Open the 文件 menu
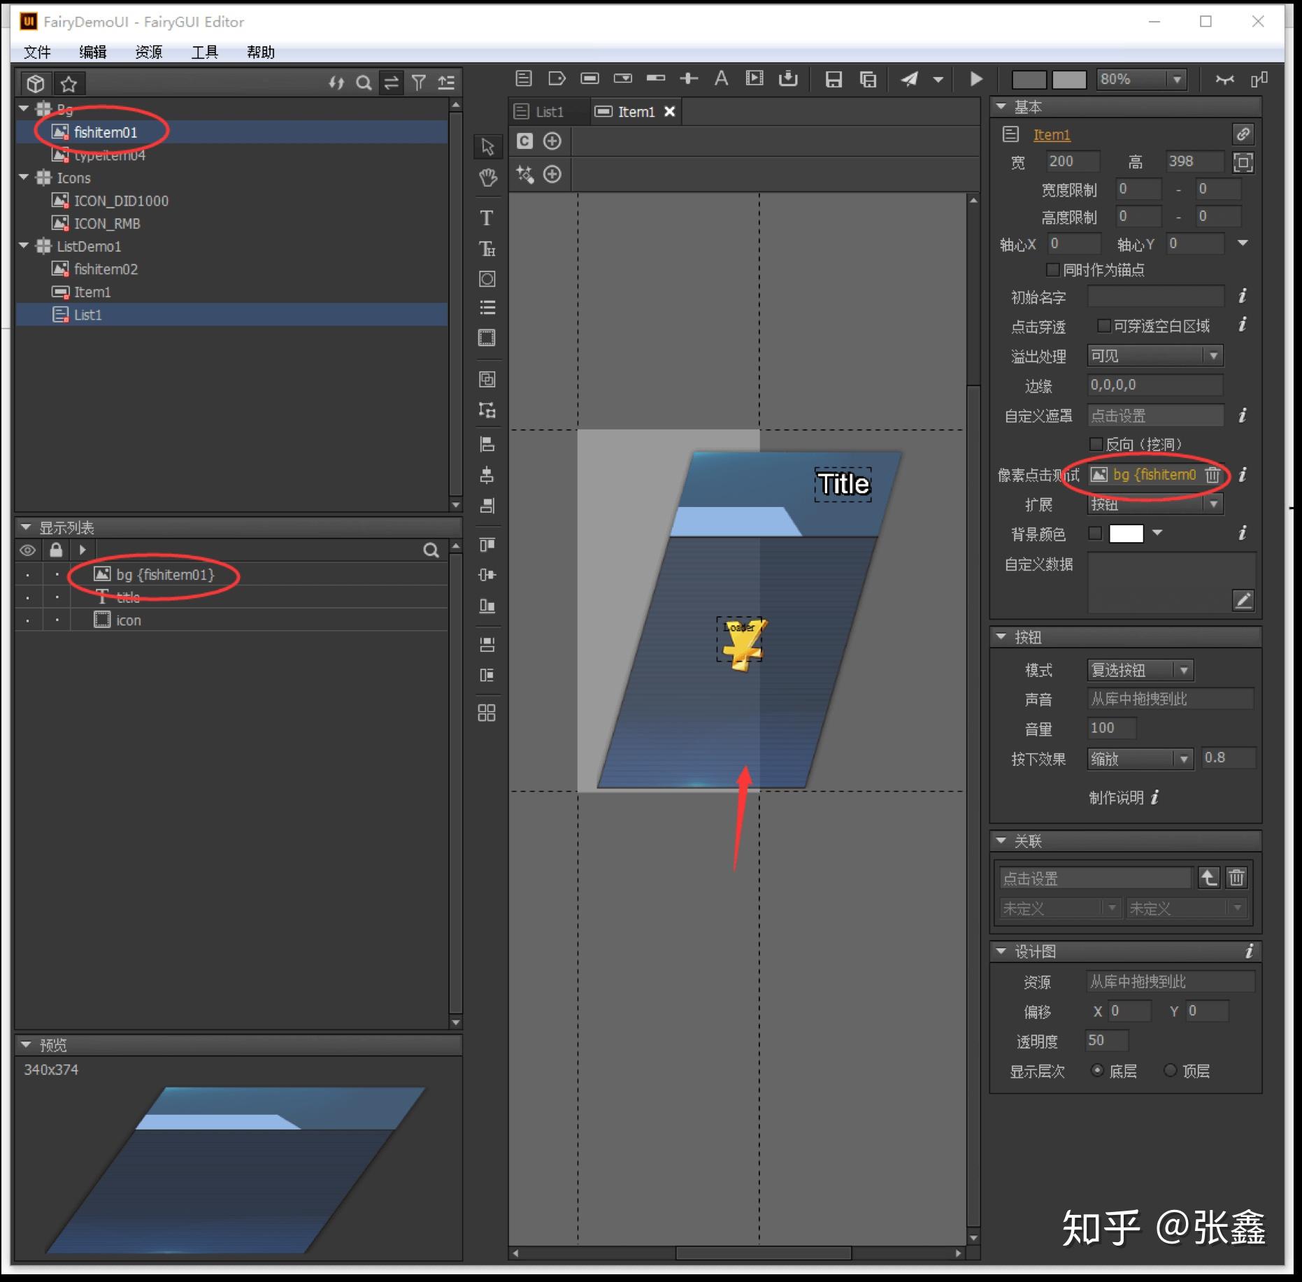The height and width of the screenshot is (1282, 1302). click(x=37, y=52)
